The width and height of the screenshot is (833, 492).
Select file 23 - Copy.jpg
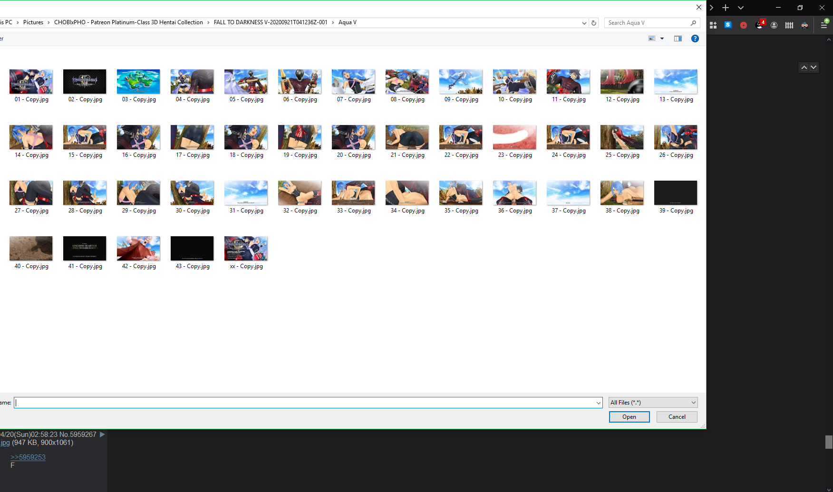click(515, 142)
